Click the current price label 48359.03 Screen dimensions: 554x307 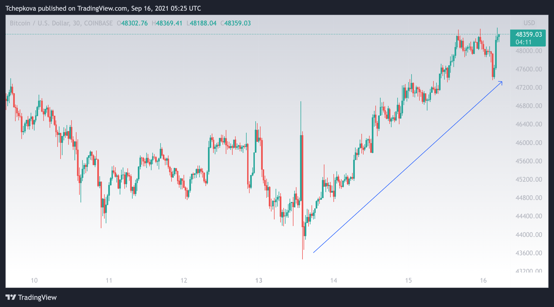[529, 34]
